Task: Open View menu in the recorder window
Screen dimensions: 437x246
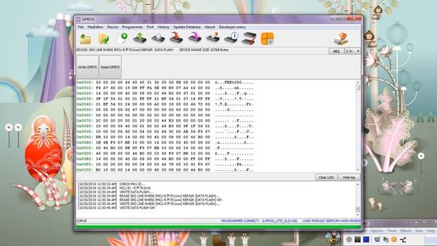Action: (x=419, y=231)
